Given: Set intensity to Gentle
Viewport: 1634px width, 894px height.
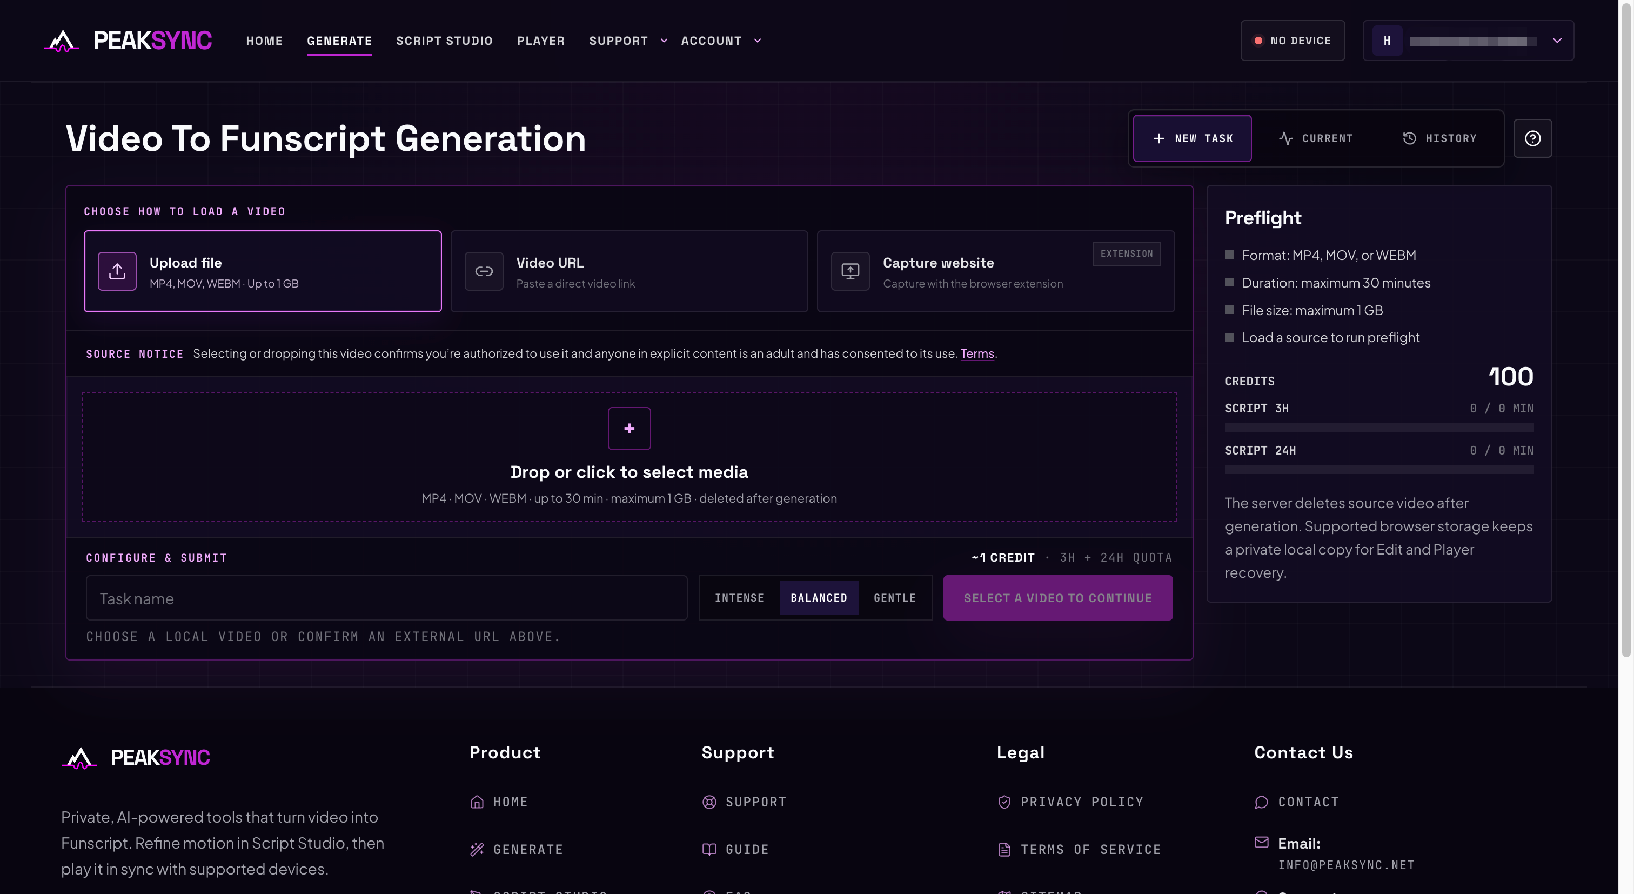Looking at the screenshot, I should pyautogui.click(x=894, y=598).
